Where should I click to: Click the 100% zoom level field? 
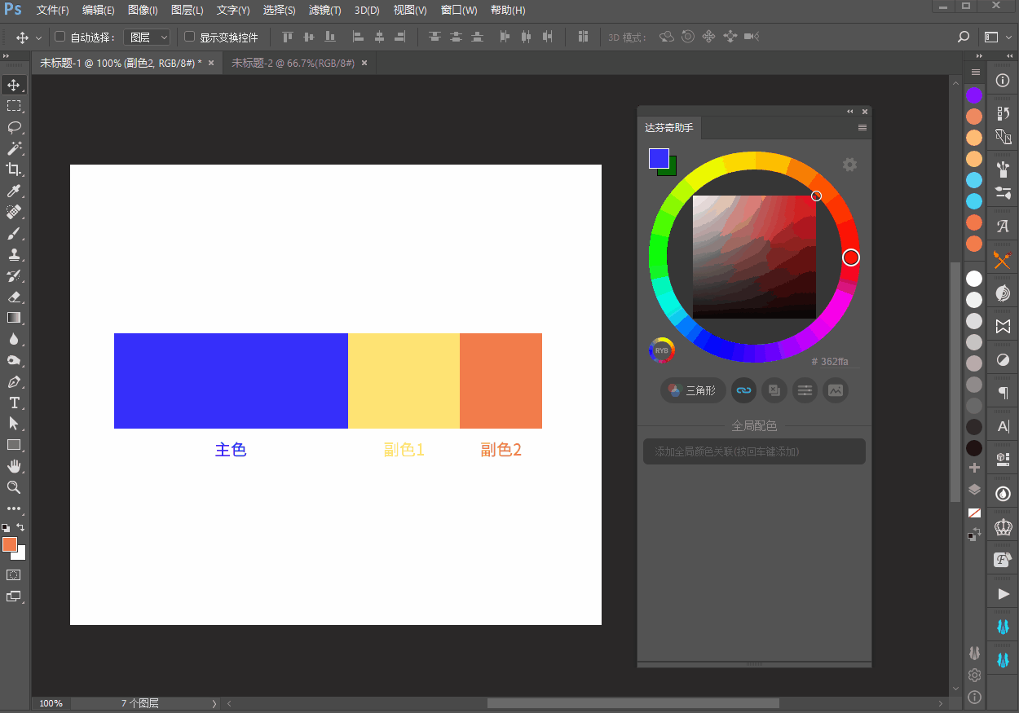click(x=51, y=703)
